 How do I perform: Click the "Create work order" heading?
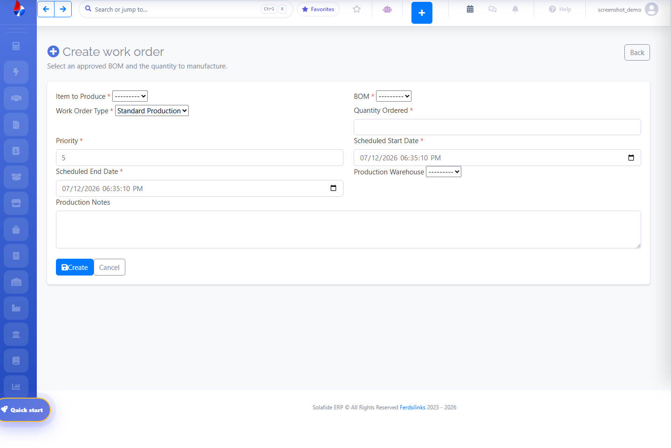click(x=113, y=52)
